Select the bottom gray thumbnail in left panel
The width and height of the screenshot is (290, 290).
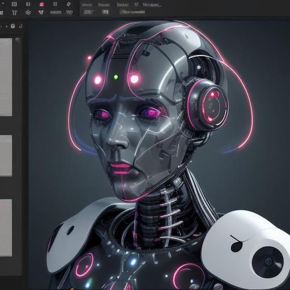pos(6,228)
